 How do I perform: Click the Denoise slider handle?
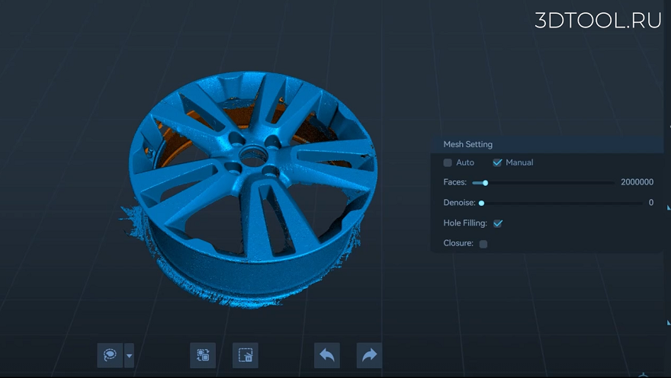[481, 203]
